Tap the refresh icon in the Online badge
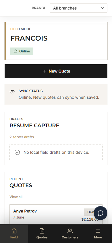Image resolution: width=112 pixels, height=243 pixels. tap(16, 51)
